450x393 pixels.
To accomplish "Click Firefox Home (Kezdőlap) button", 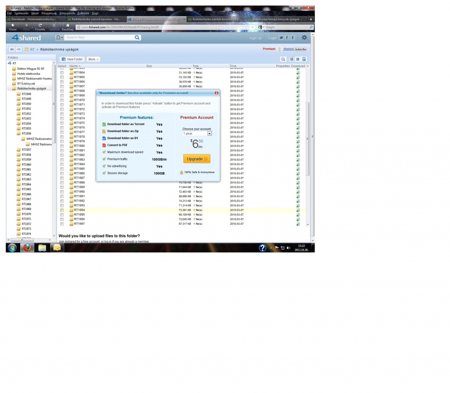I will pos(68,27).
